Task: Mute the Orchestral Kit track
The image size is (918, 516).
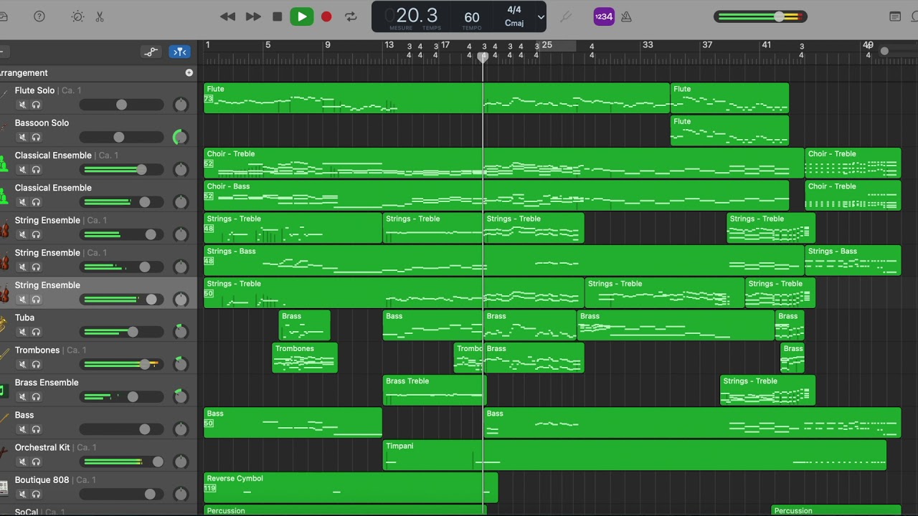Action: (x=22, y=462)
